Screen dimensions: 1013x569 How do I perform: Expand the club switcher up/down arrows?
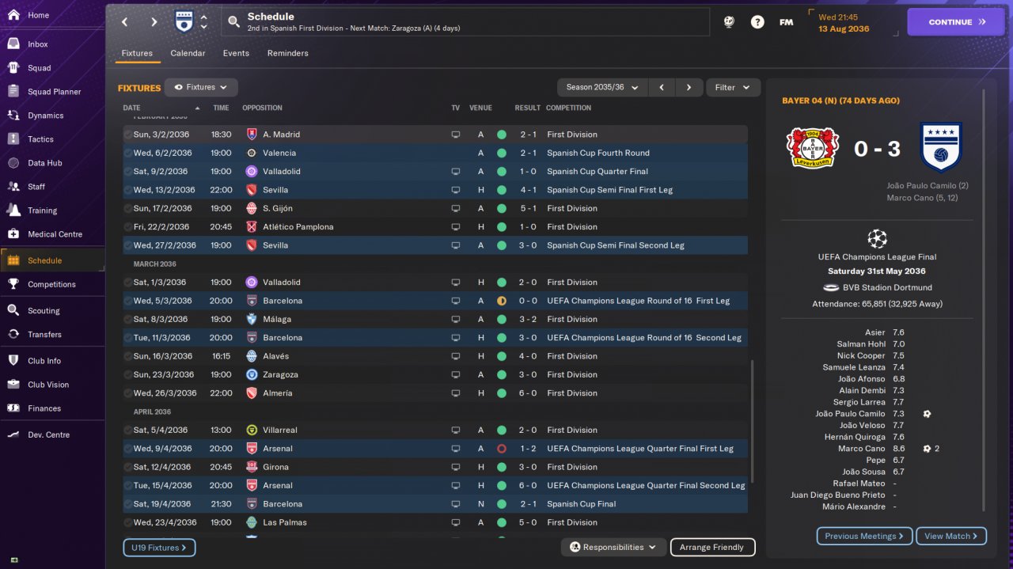pyautogui.click(x=204, y=22)
